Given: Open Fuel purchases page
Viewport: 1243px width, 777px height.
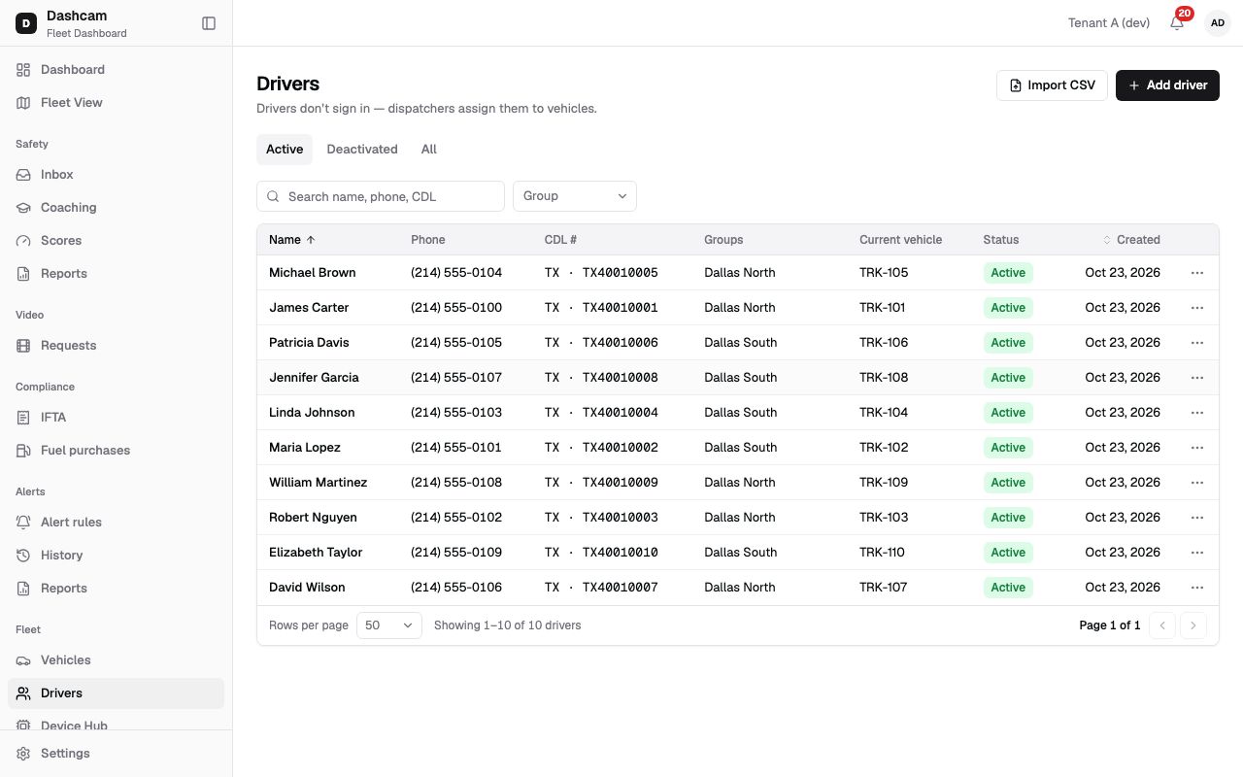Looking at the screenshot, I should pyautogui.click(x=116, y=451).
